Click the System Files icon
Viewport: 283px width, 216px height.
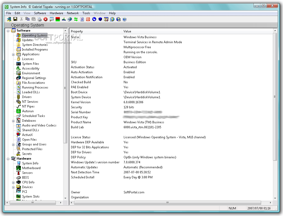coord(18,64)
